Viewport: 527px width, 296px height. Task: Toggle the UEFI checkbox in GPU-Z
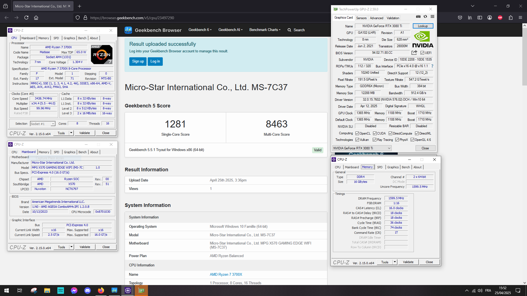coord(422,53)
